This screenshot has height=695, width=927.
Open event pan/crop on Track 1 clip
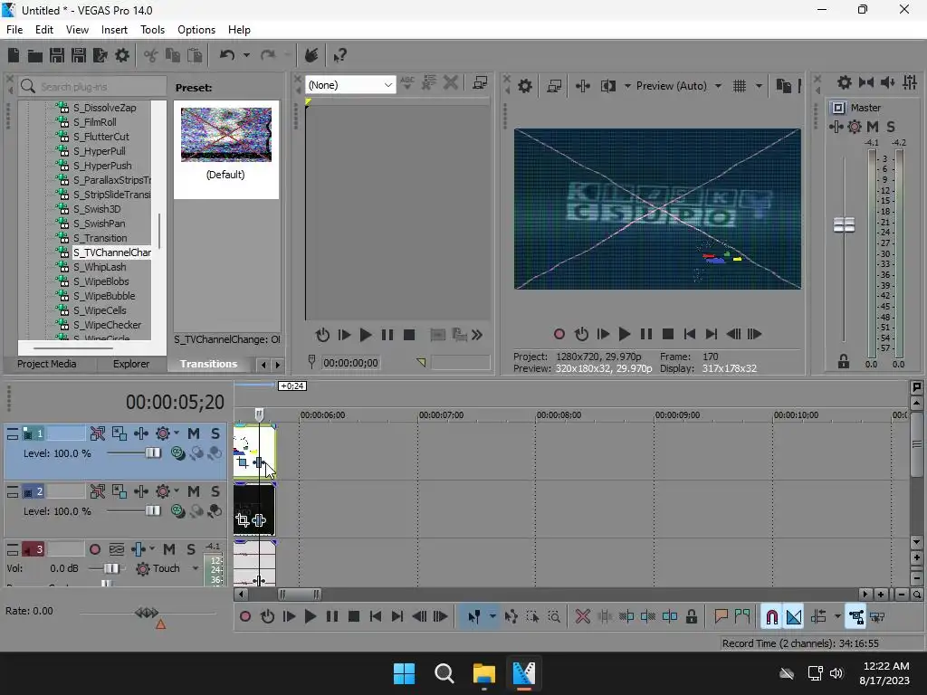coord(243,462)
